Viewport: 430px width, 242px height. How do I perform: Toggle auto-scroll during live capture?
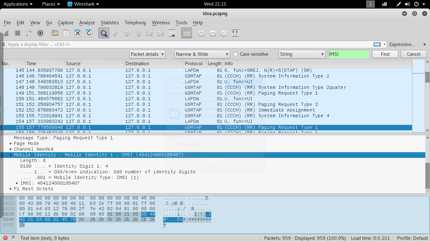tap(172, 33)
